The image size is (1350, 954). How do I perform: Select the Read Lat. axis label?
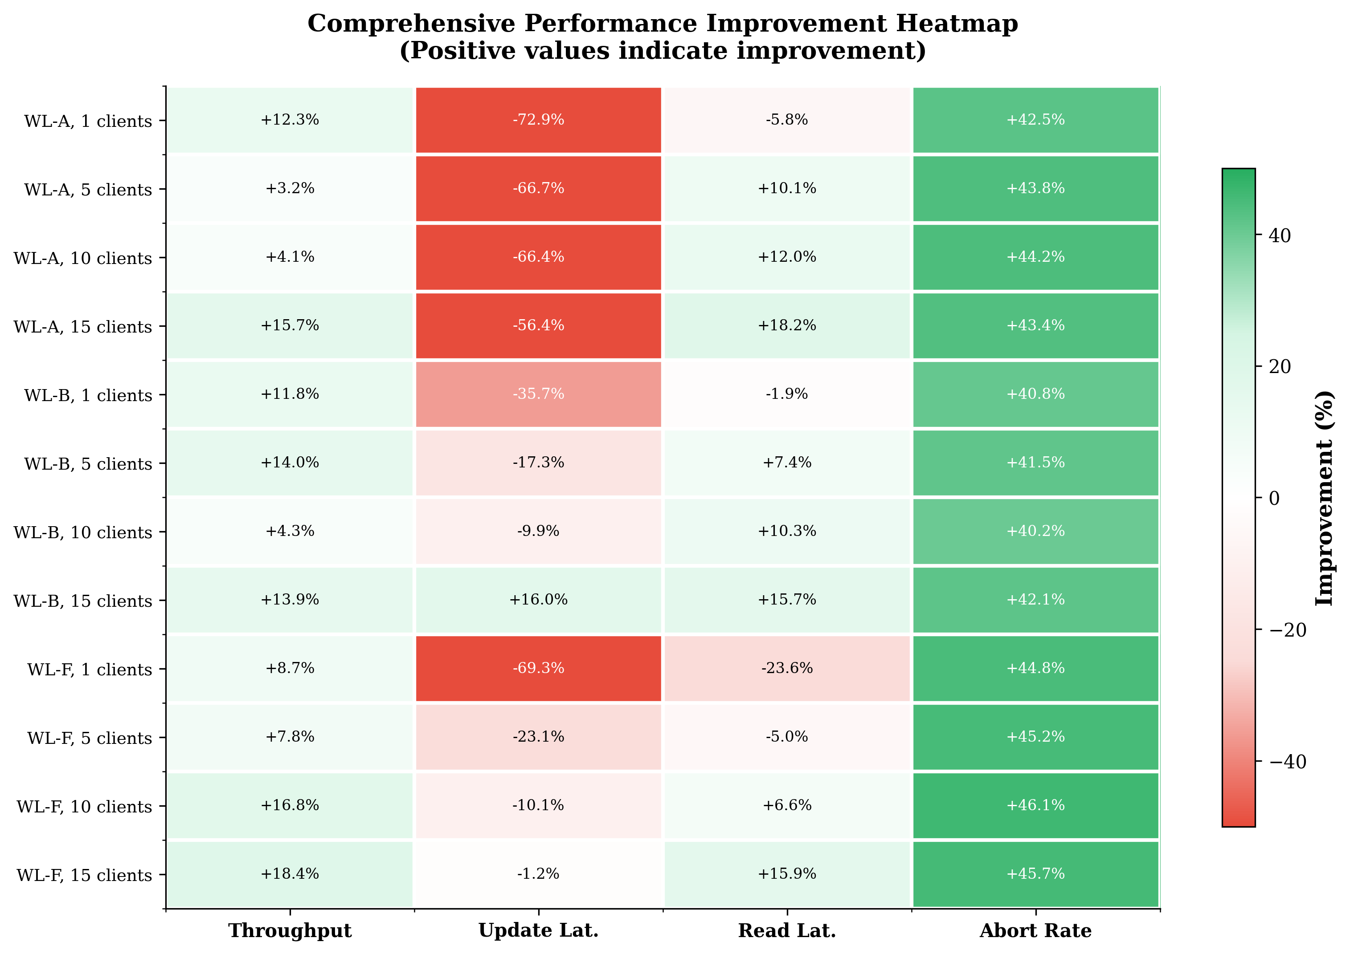(787, 930)
